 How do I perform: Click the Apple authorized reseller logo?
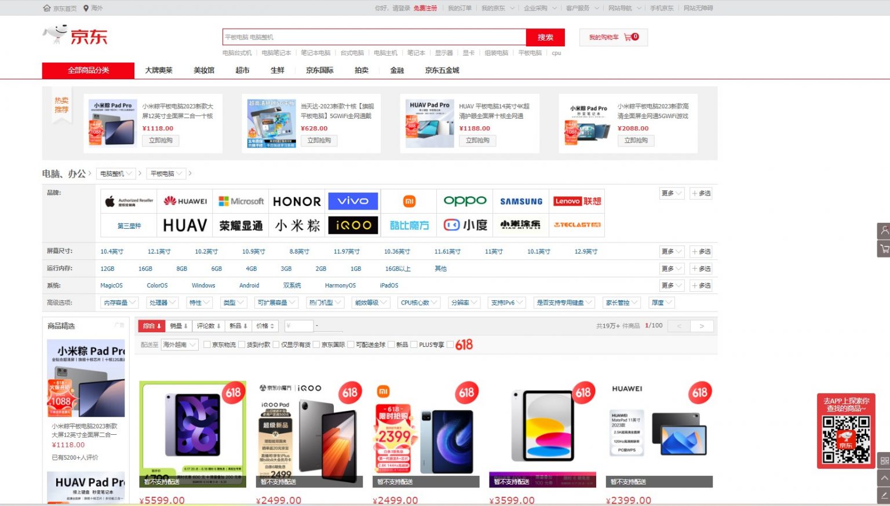(x=129, y=201)
